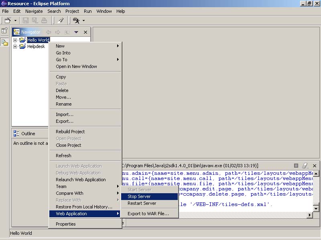
Task: Expand the Helpdesk project node
Action: click(15, 46)
